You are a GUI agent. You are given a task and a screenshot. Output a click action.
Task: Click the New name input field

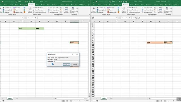(x=66, y=61)
